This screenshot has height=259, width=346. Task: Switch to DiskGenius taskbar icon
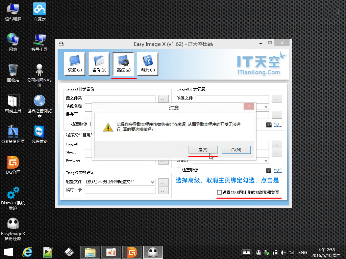pos(132,252)
